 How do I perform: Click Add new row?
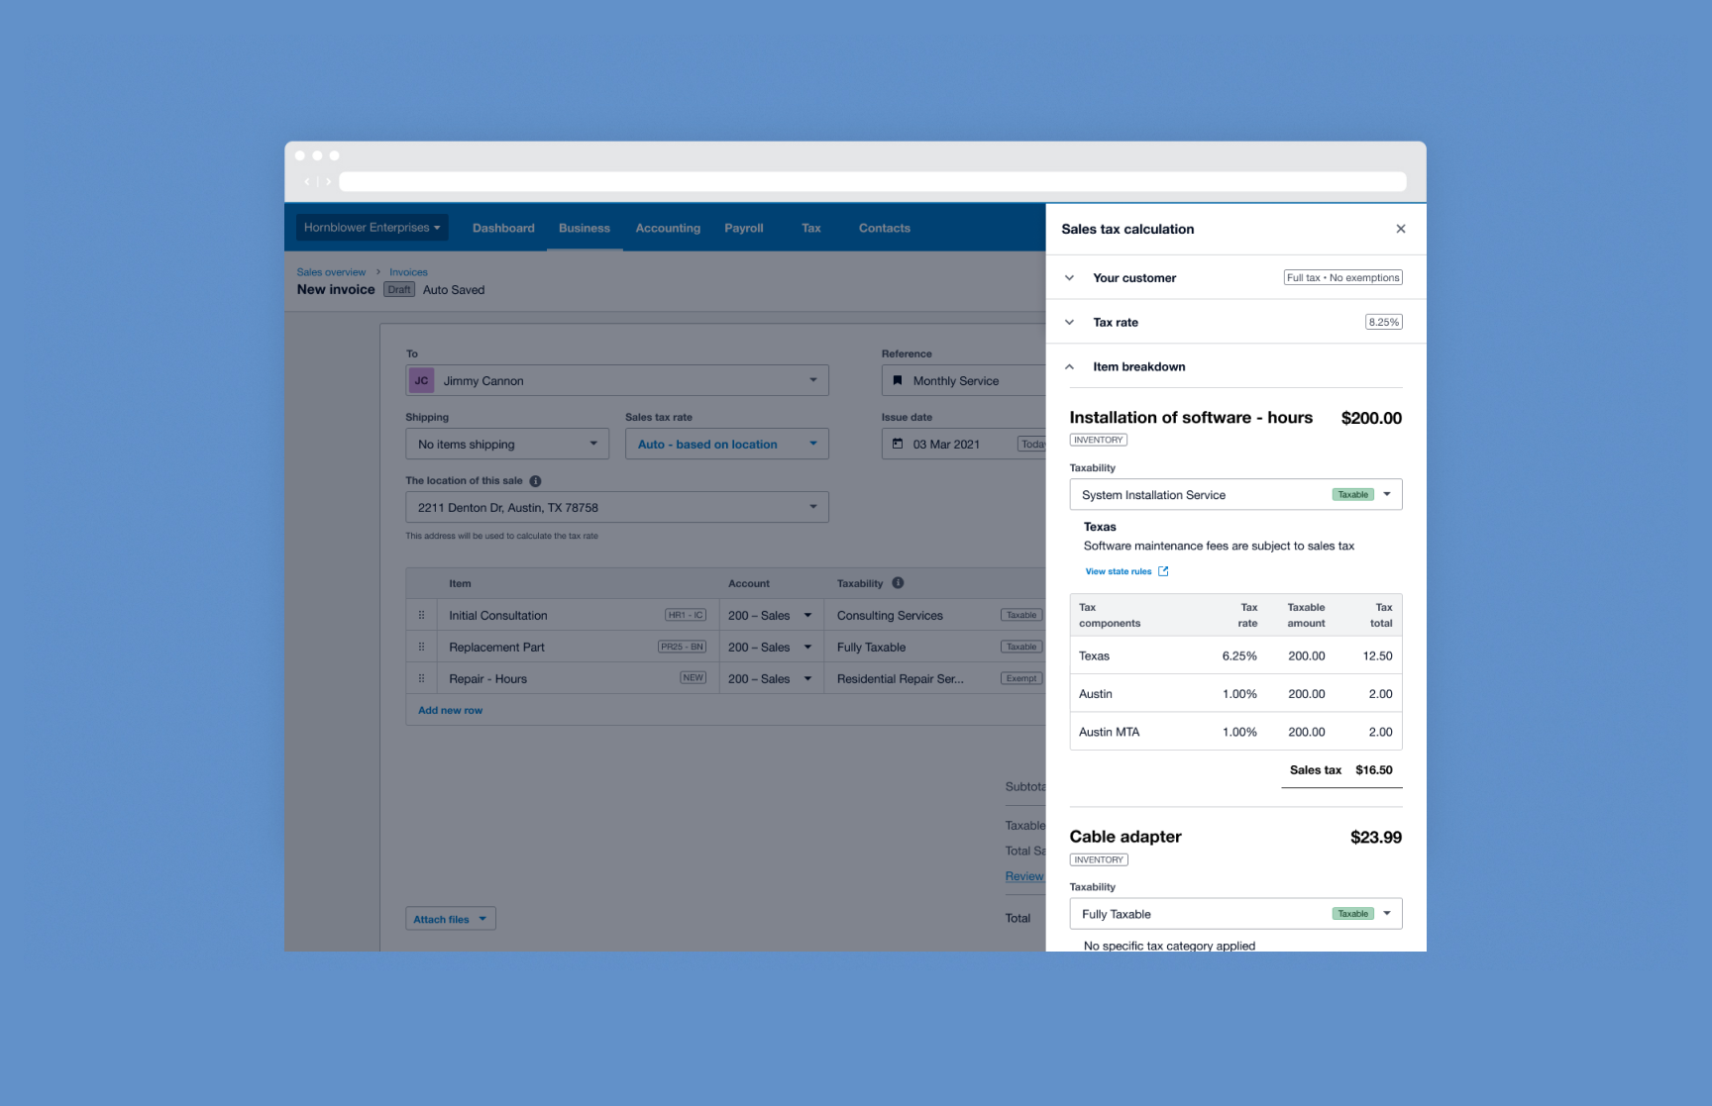click(x=450, y=710)
